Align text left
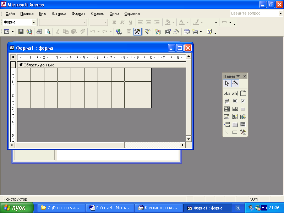The image size is (284, 213). pyautogui.click(x=140, y=22)
